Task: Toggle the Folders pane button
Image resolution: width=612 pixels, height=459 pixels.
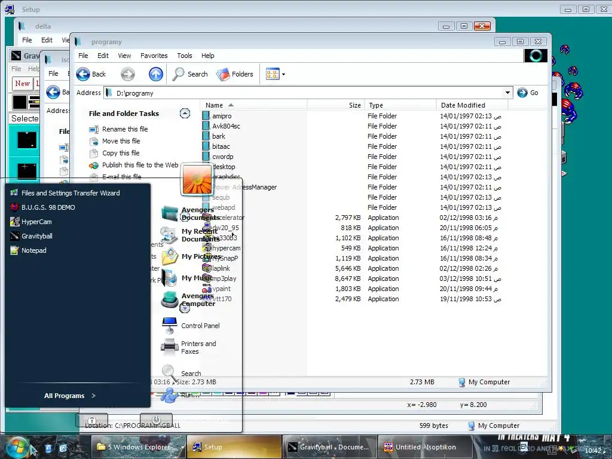Action: click(235, 74)
